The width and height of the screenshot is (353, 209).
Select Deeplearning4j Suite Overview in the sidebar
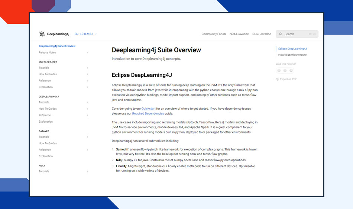tap(57, 46)
